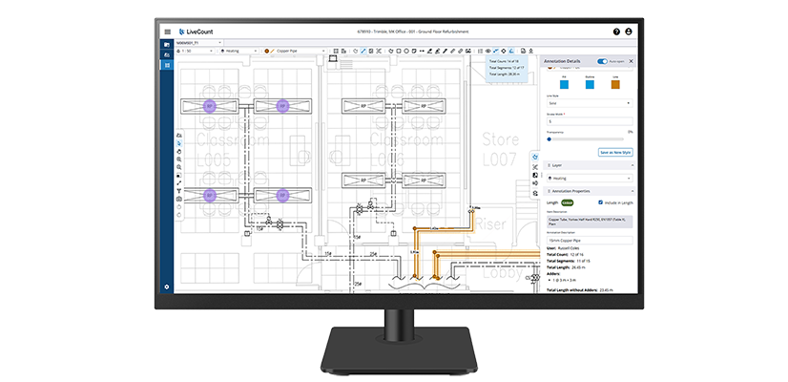Click the filter funnel tool
The height and width of the screenshot is (382, 788).
[x=179, y=191]
